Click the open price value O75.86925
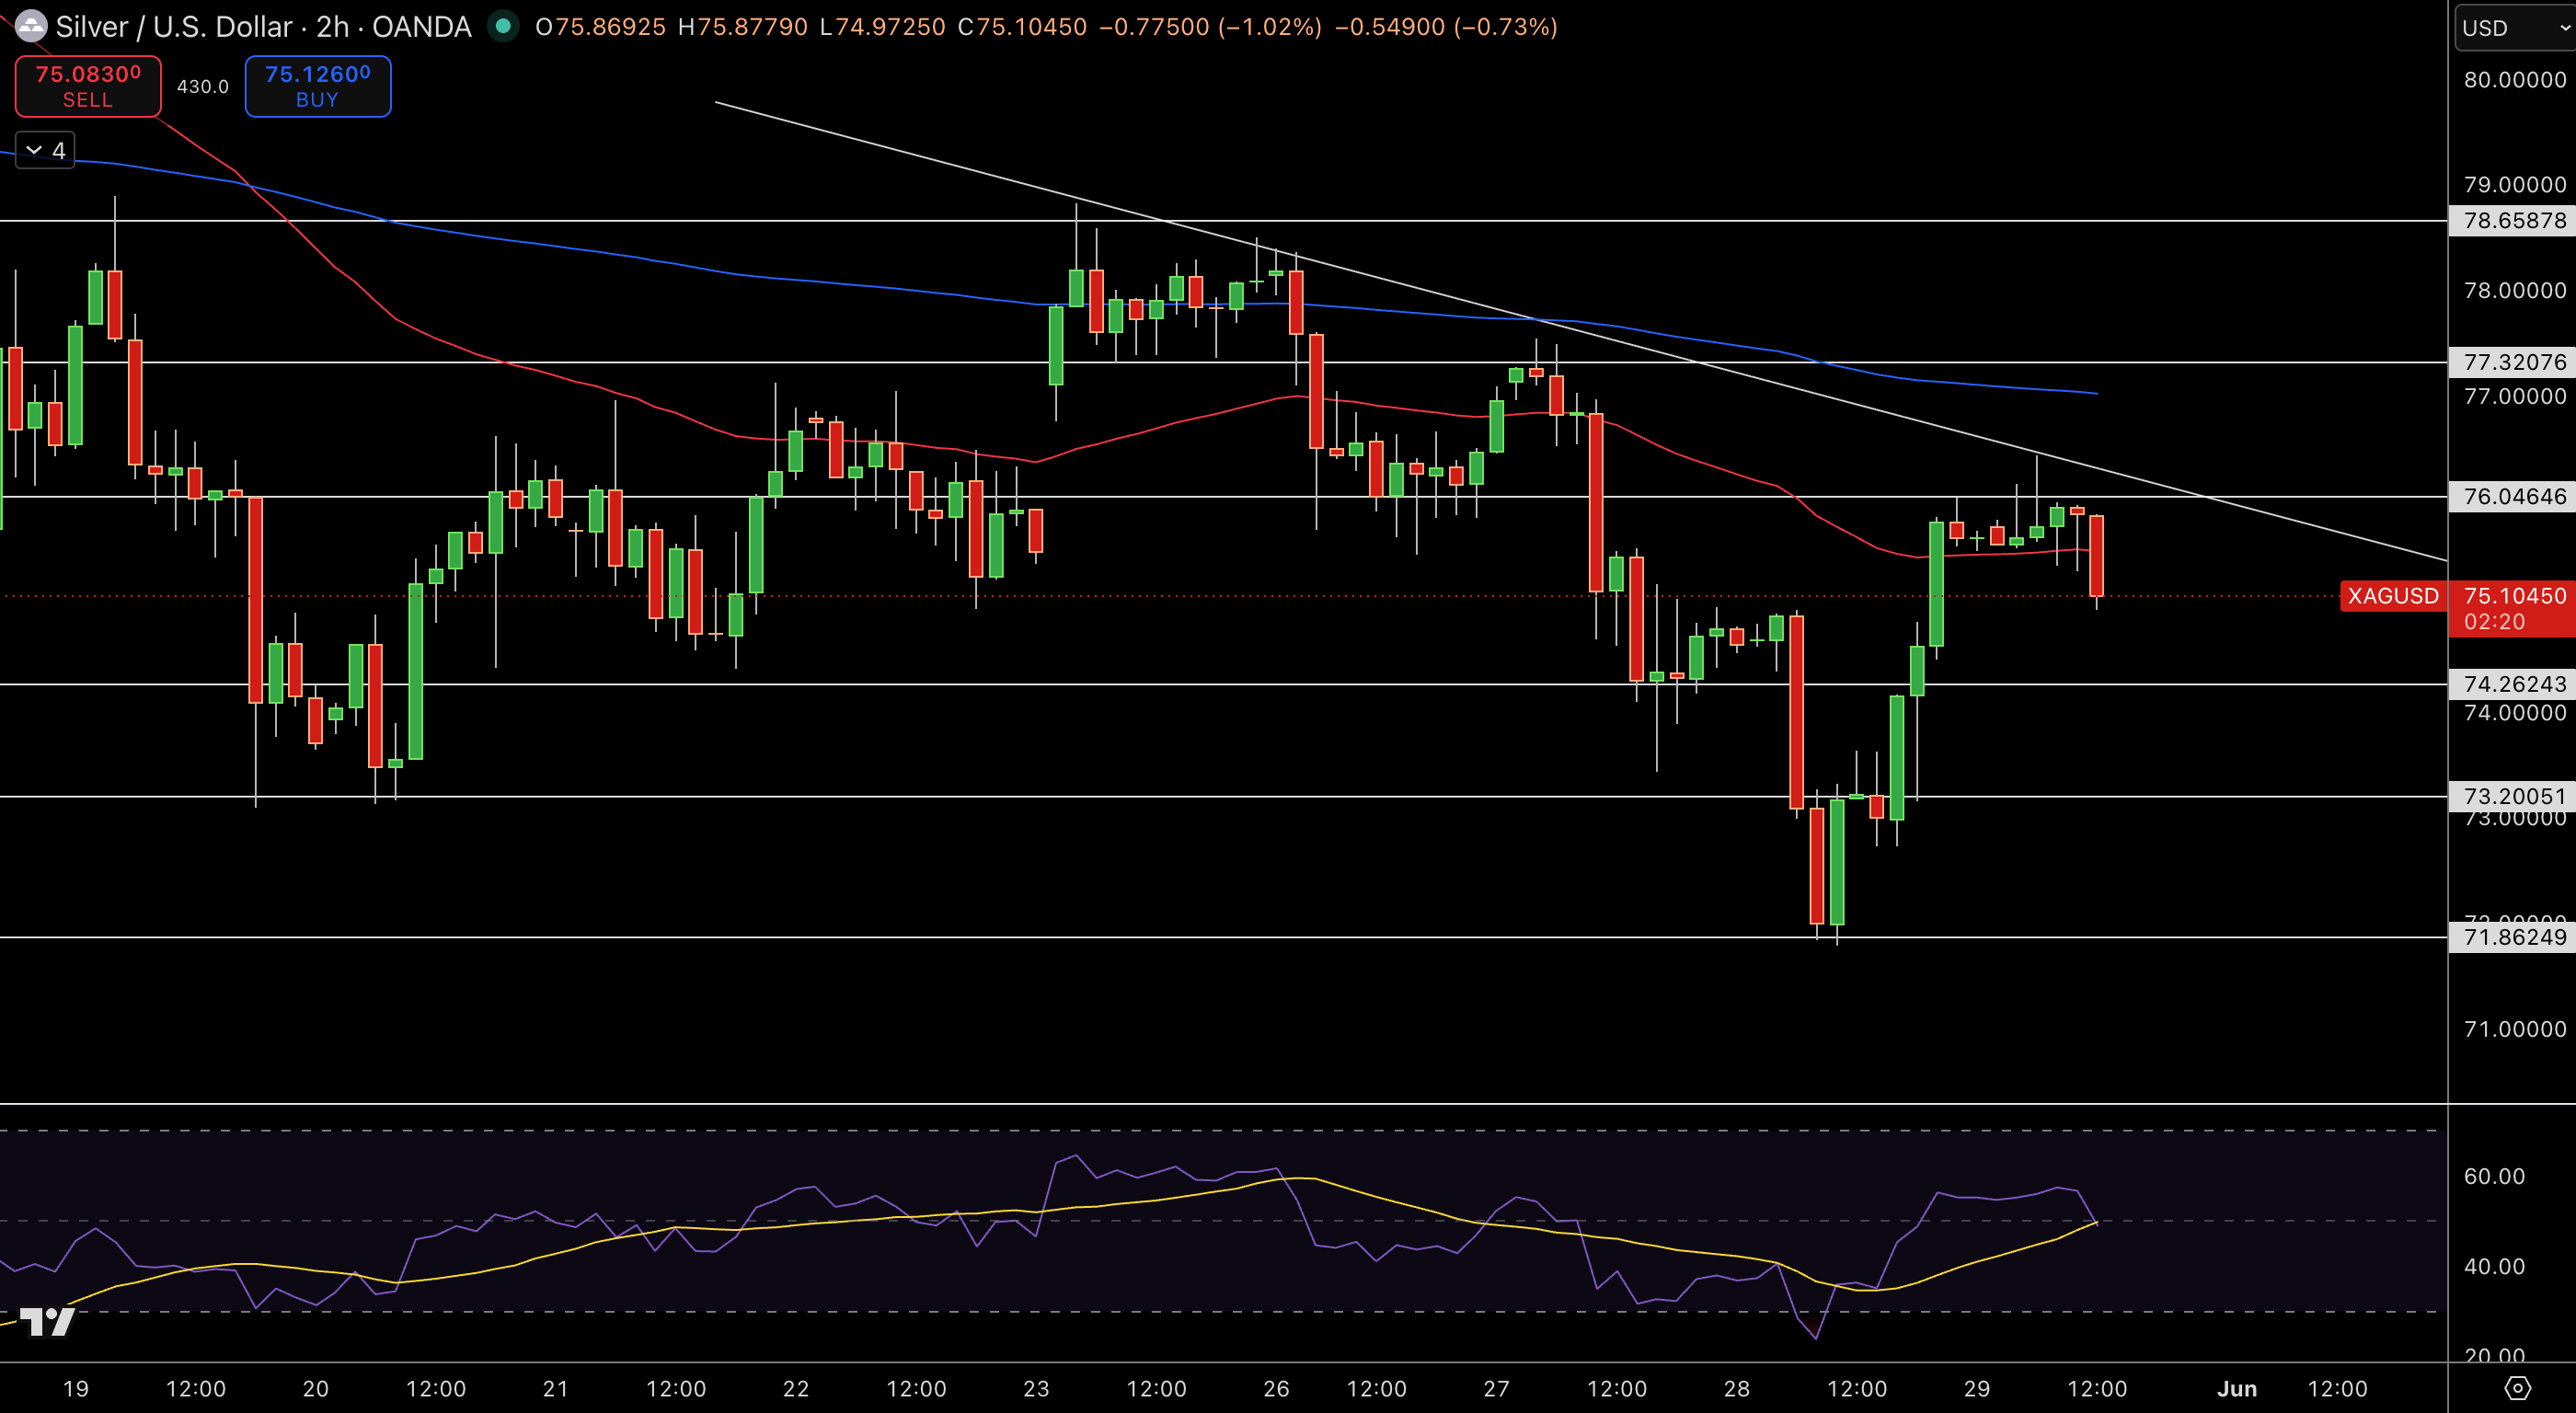Screen dimensions: 2576x1413 (600, 27)
